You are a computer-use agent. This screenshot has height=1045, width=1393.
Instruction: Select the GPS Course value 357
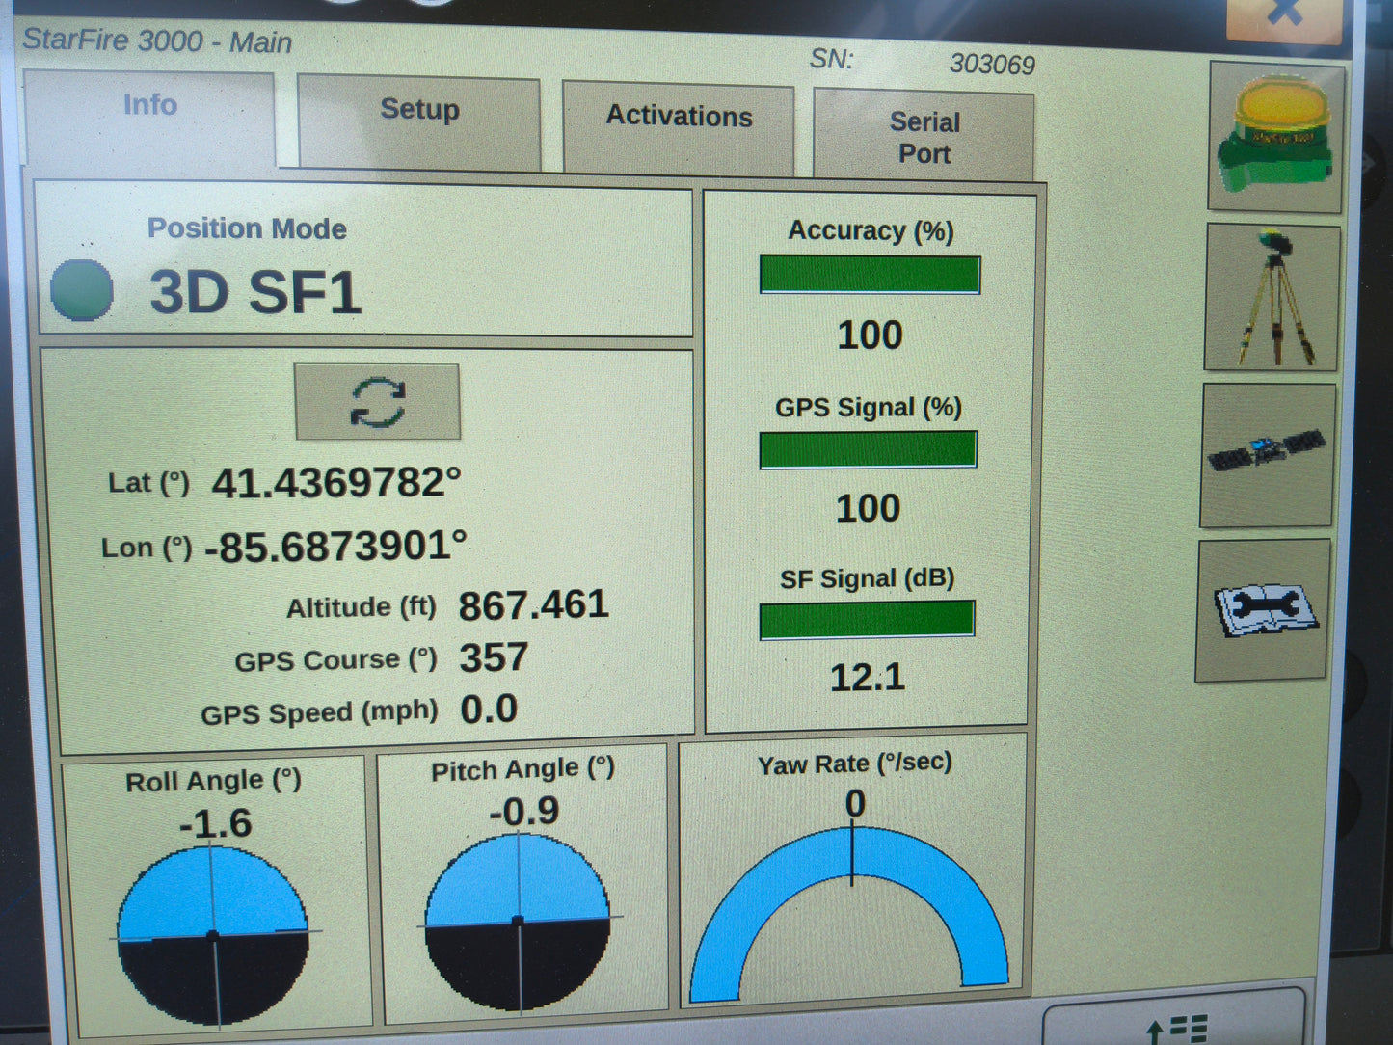tap(494, 657)
